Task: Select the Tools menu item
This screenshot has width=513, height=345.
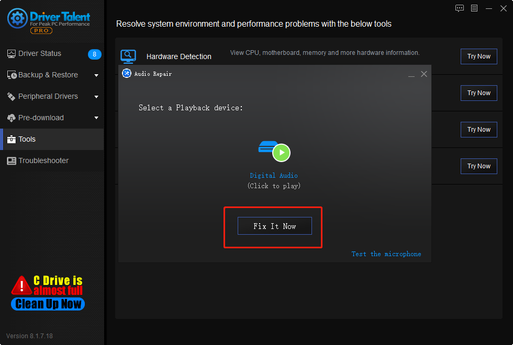Action: tap(52, 139)
